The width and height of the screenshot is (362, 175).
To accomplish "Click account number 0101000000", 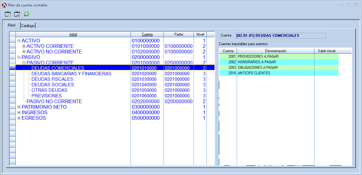I will tap(146, 46).
